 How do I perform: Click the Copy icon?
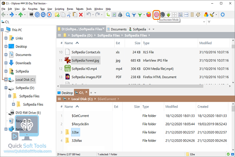63,15
